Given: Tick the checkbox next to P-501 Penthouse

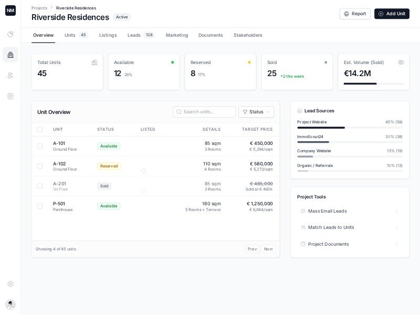Looking at the screenshot, I should pos(40,206).
